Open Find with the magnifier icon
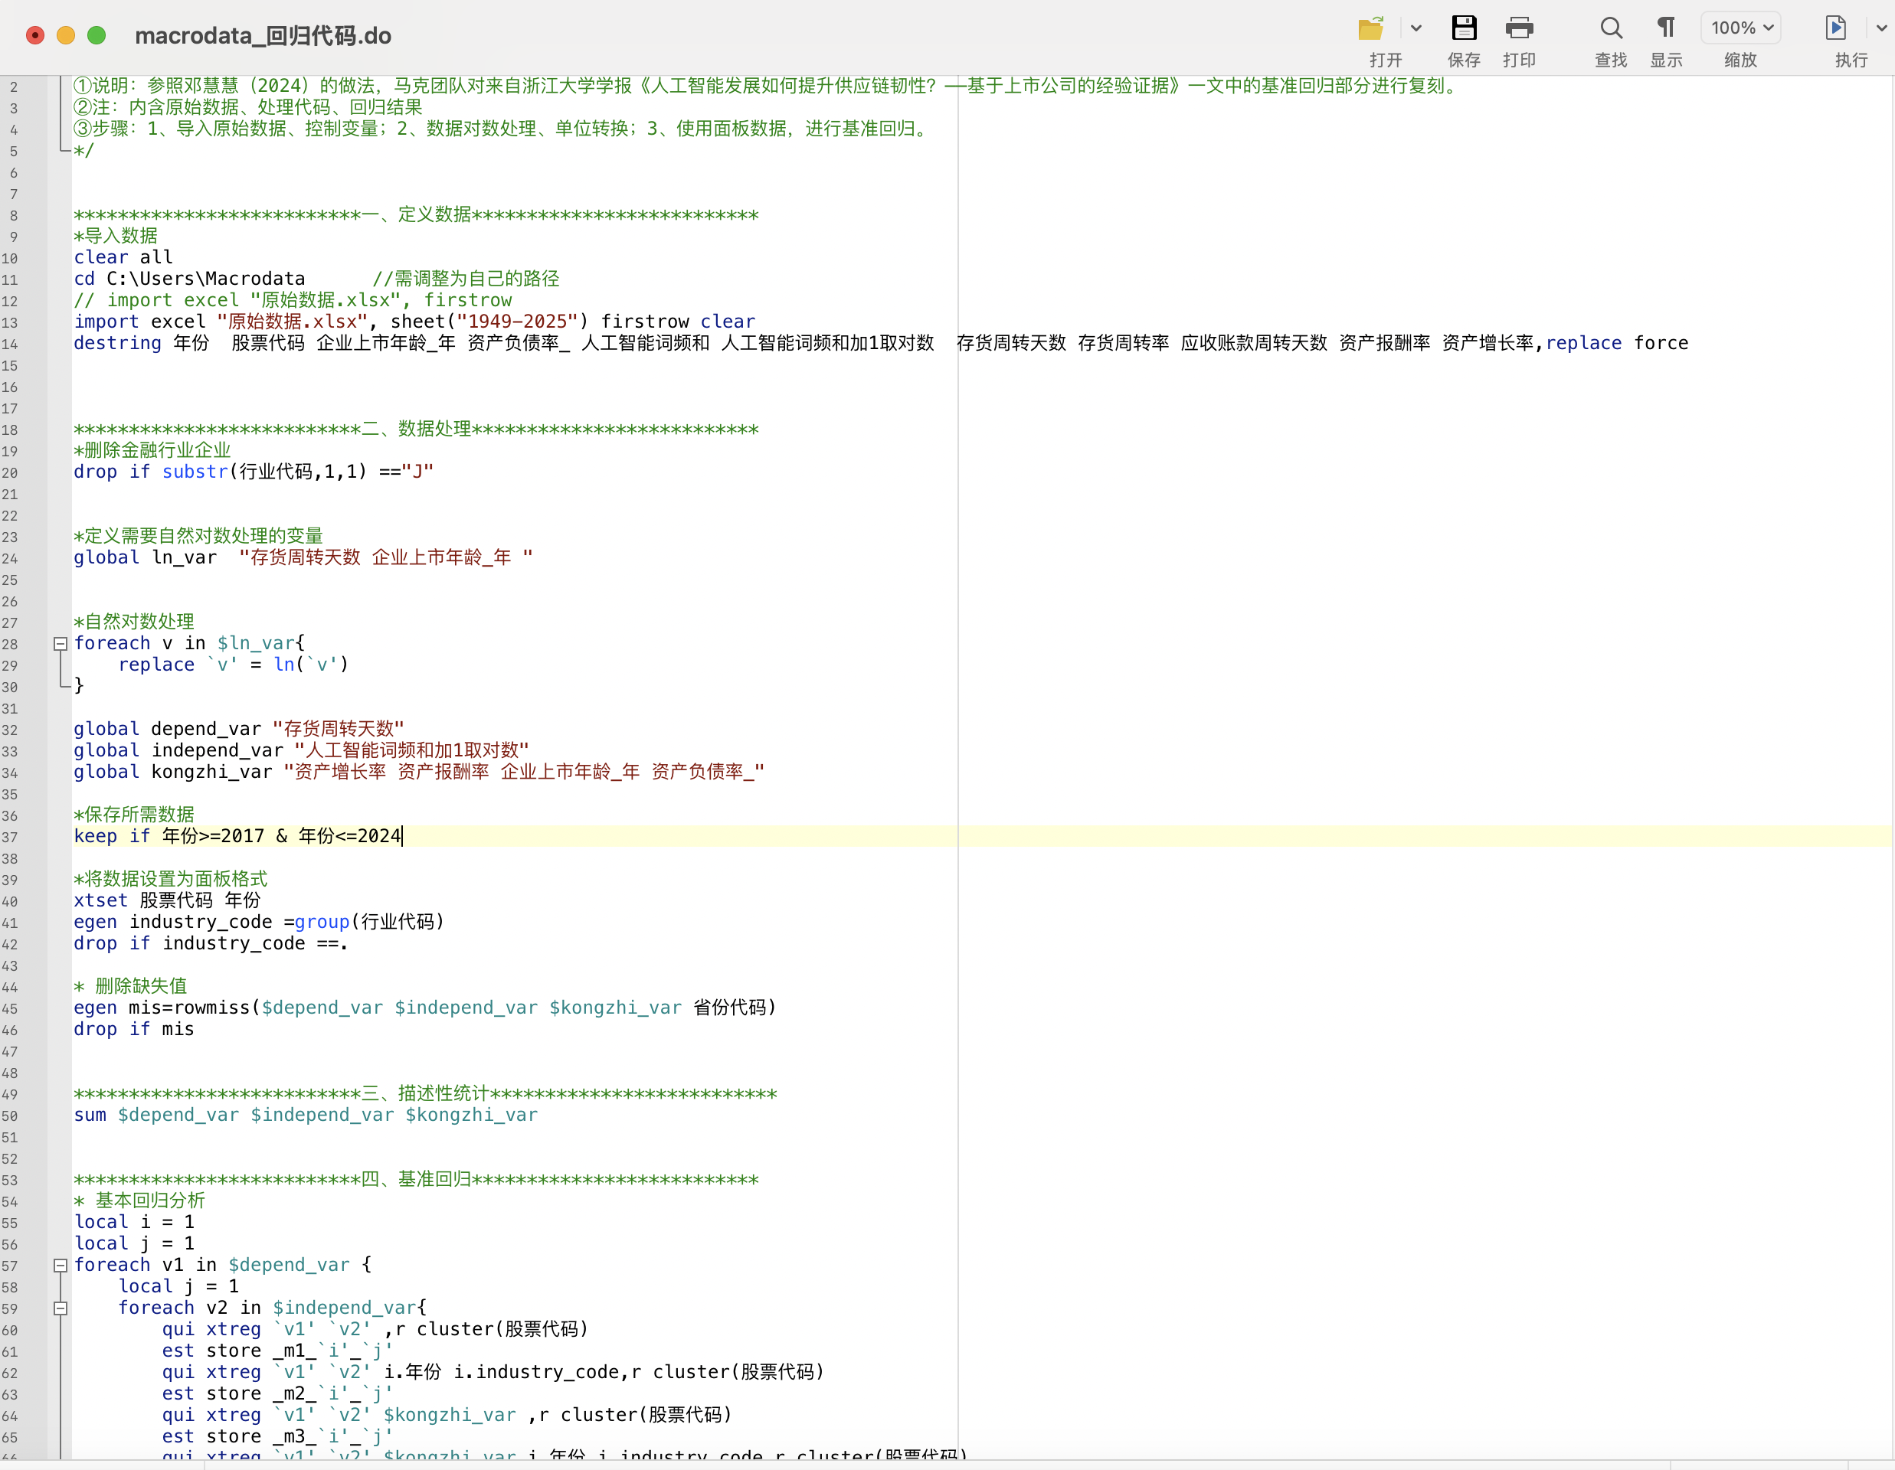The height and width of the screenshot is (1470, 1895). click(1610, 28)
